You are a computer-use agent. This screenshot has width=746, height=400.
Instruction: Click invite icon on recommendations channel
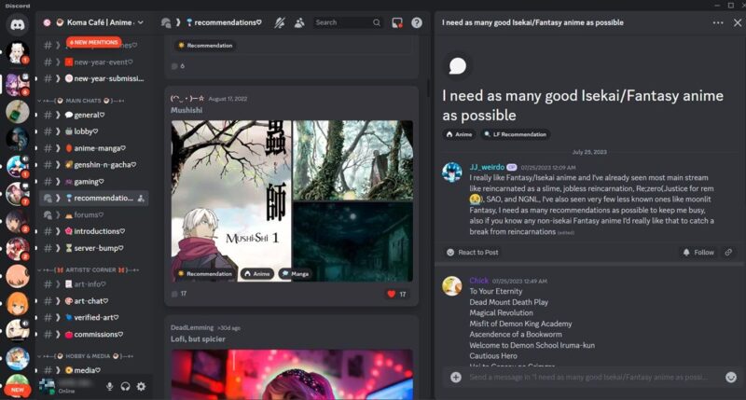pyautogui.click(x=141, y=199)
